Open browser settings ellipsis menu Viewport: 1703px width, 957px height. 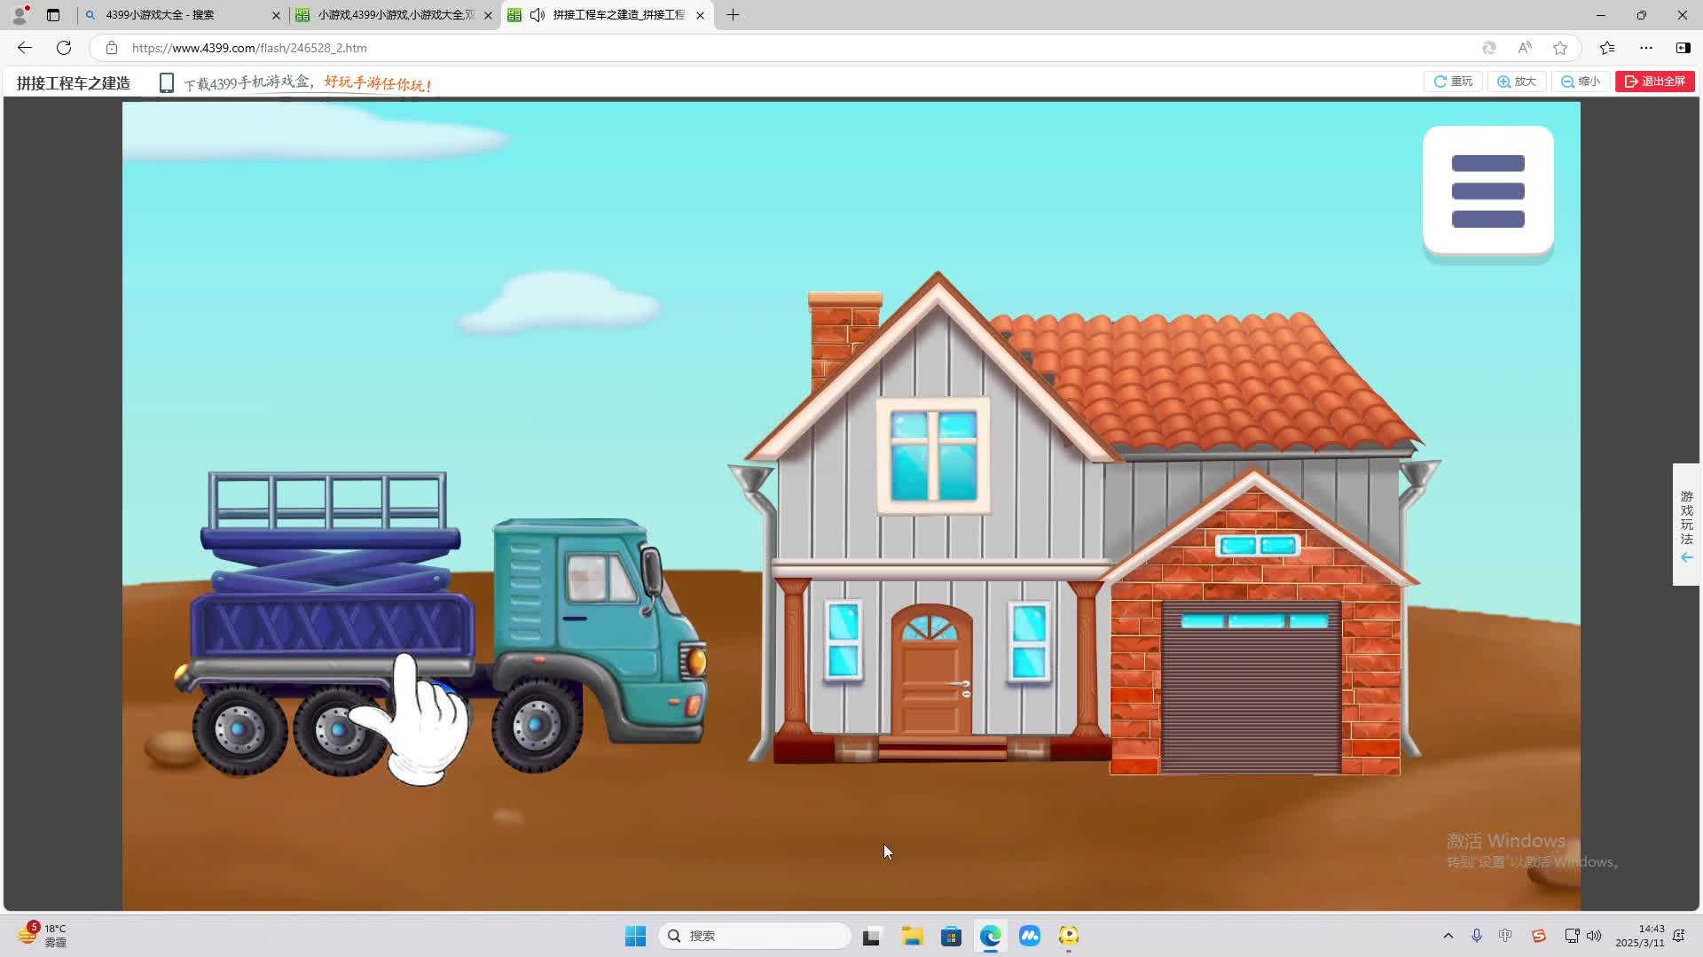coord(1646,48)
